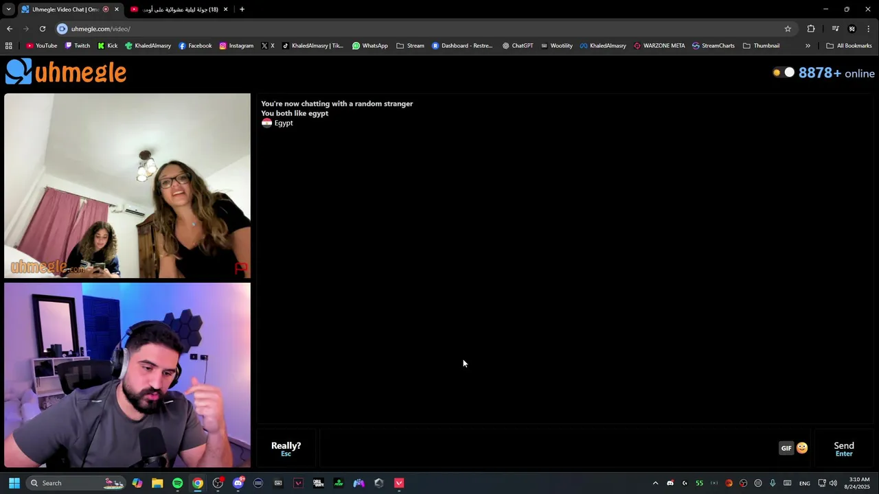Viewport: 879px width, 494px height.
Task: Click the Logitech G HUB tray icon
Action: (685, 483)
